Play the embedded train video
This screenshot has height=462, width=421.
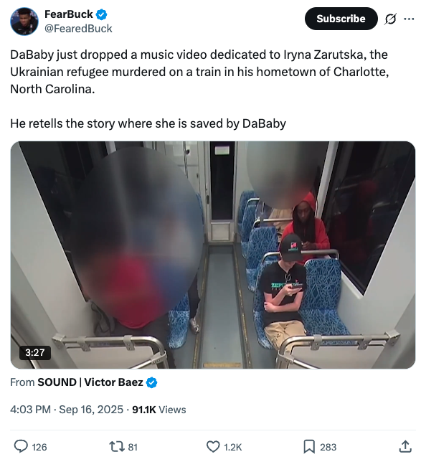point(213,255)
